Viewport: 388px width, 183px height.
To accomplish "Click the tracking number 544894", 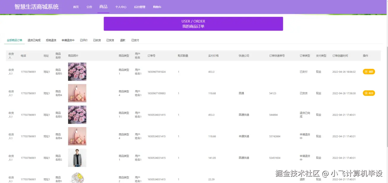I will (274, 115).
